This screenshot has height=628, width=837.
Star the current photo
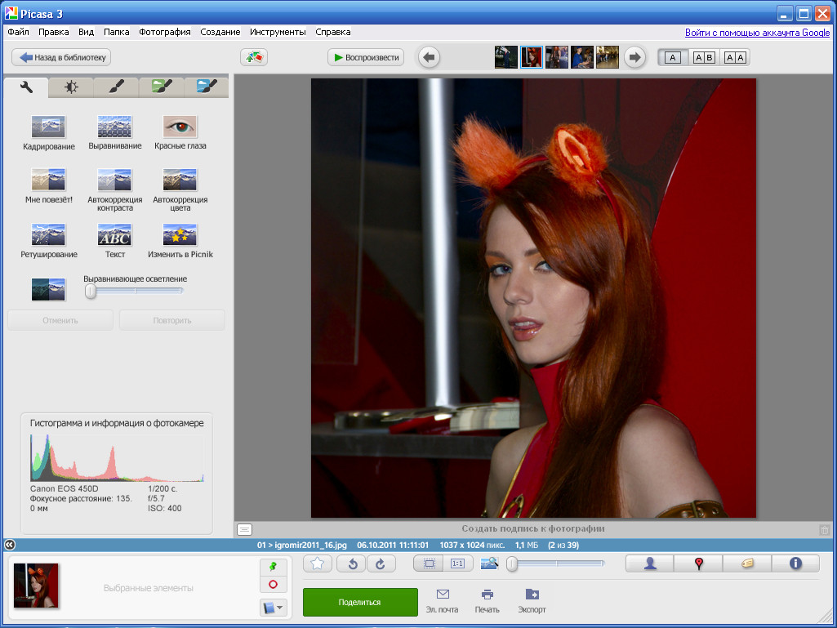(x=318, y=563)
